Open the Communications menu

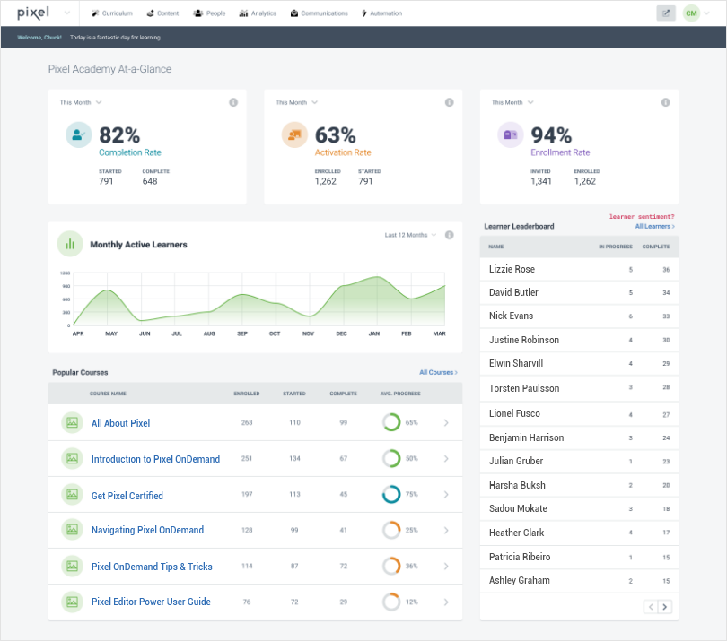tap(320, 13)
